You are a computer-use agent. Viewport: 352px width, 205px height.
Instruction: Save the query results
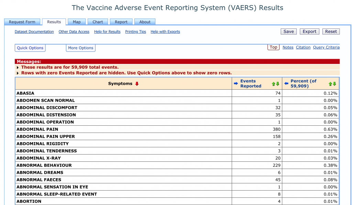pyautogui.click(x=289, y=31)
